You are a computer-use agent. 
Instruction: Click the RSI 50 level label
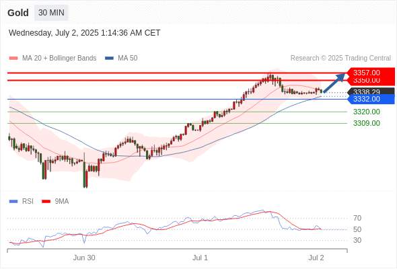pos(357,229)
